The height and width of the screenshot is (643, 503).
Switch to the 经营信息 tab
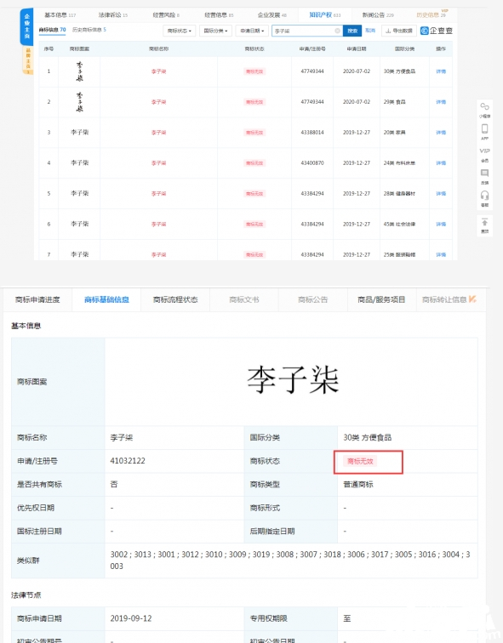point(219,14)
